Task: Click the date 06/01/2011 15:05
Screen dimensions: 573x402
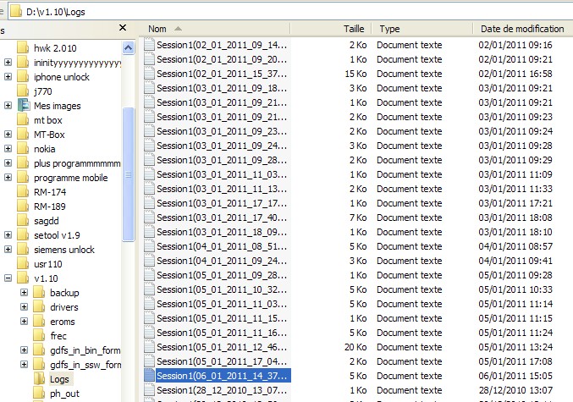Action: click(x=515, y=376)
